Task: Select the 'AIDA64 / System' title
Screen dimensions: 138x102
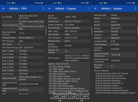Action: pyautogui.click(x=112, y=9)
